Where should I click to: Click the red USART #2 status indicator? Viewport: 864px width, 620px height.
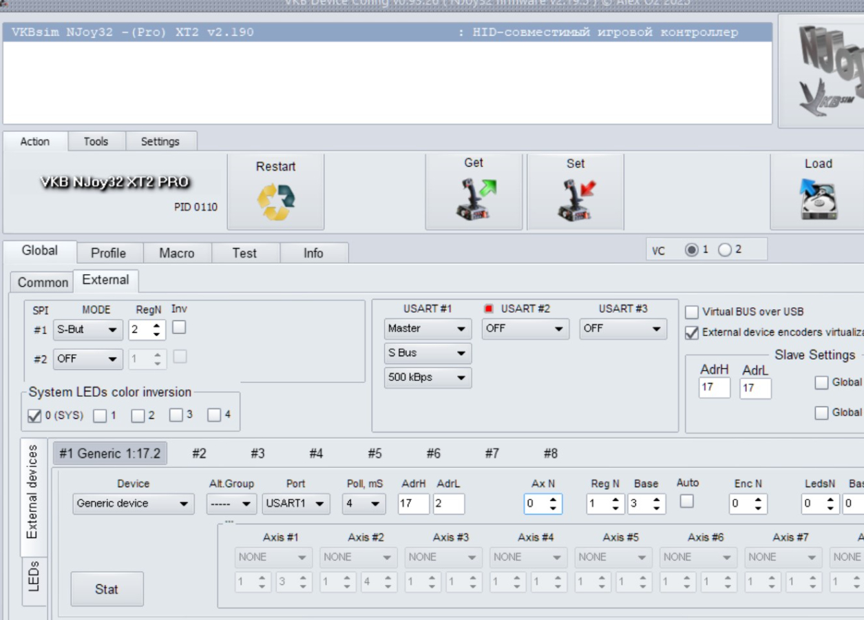tap(489, 309)
